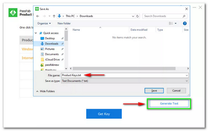The height and width of the screenshot is (131, 208).
Task: Click the pin icon beside iCloud Drive
Action: point(62,59)
